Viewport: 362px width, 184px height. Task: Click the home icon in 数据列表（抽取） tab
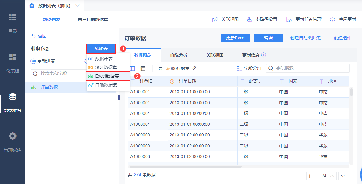(32, 5)
